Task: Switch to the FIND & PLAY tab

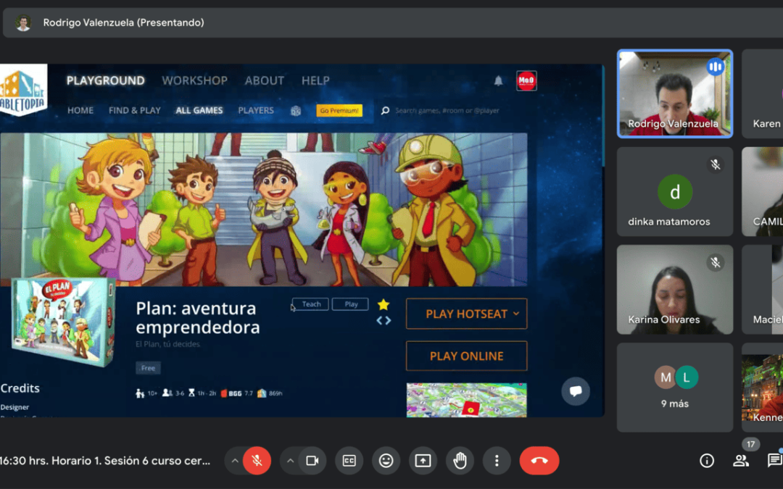Action: [135, 110]
